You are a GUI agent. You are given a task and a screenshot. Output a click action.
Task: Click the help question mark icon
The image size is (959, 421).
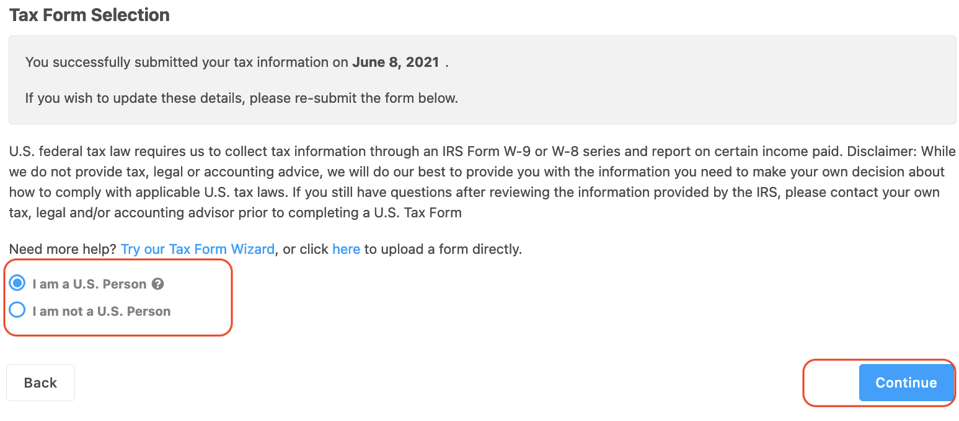point(158,284)
